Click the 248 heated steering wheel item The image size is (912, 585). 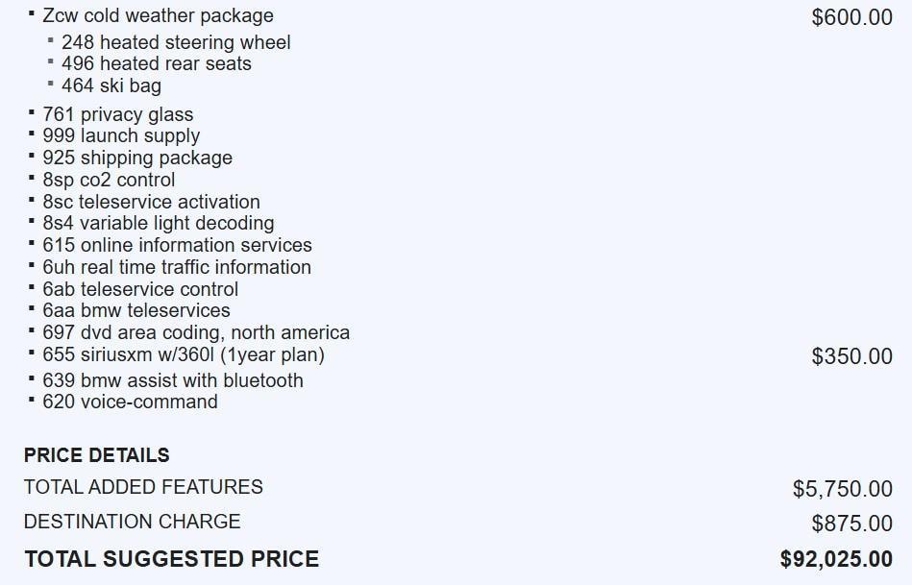[175, 42]
